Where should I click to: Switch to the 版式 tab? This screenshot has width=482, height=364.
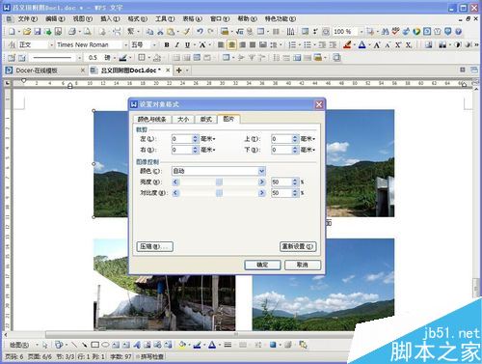[205, 120]
